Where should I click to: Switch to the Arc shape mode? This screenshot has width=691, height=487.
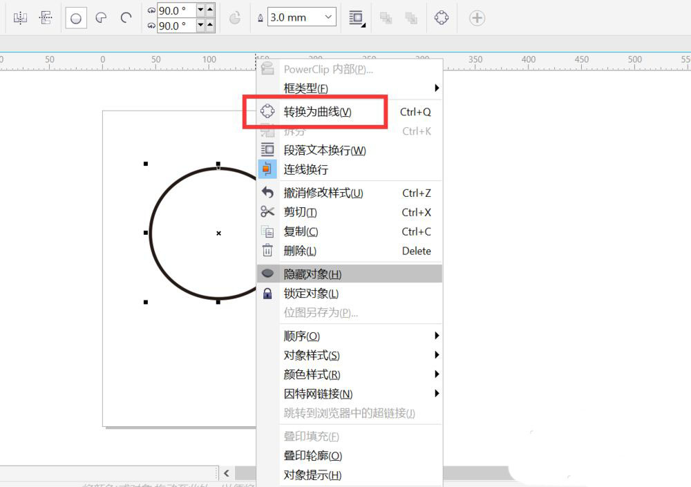click(126, 18)
